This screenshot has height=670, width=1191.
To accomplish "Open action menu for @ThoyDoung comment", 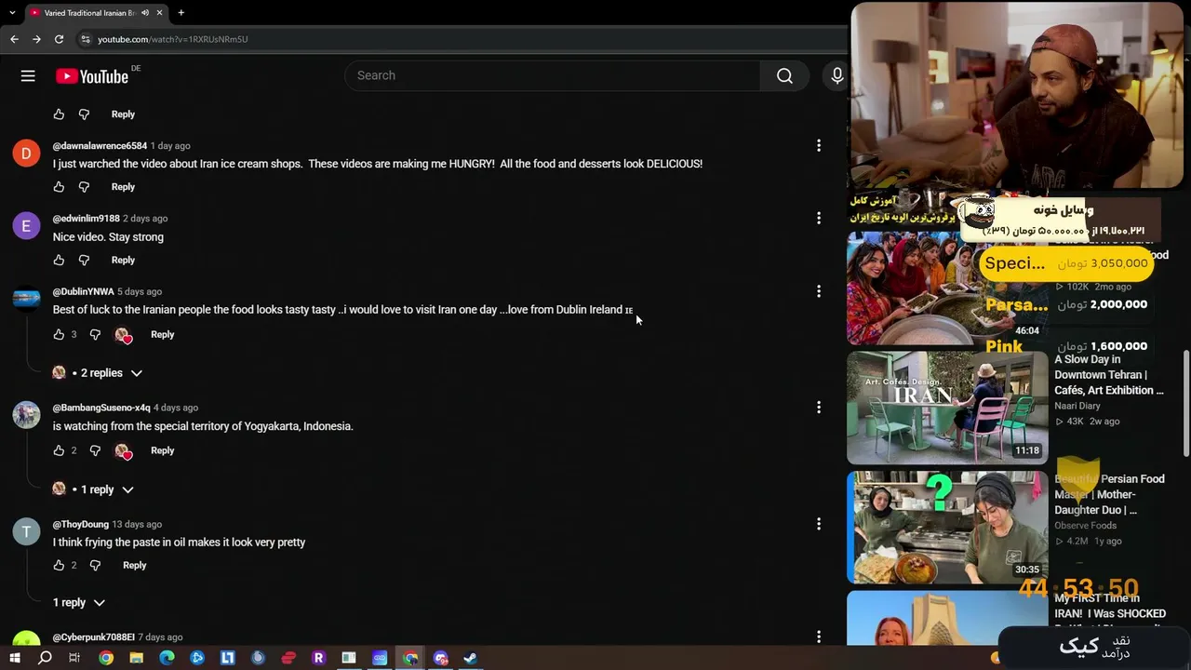I will point(819,525).
